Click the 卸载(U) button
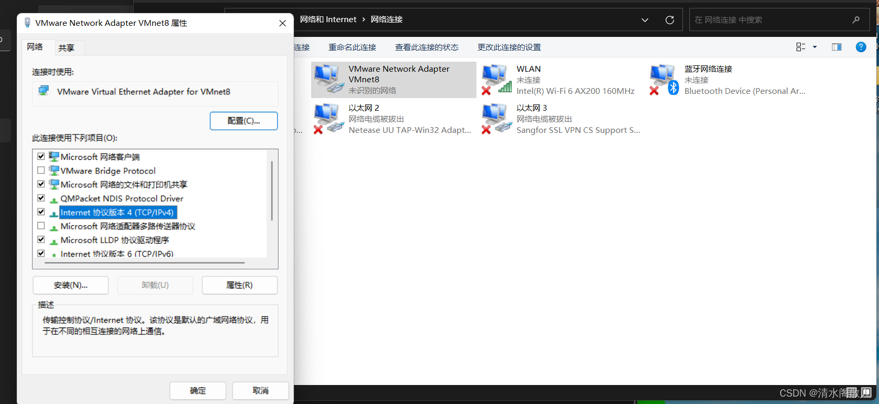Screen dimensions: 879x404 (155, 285)
